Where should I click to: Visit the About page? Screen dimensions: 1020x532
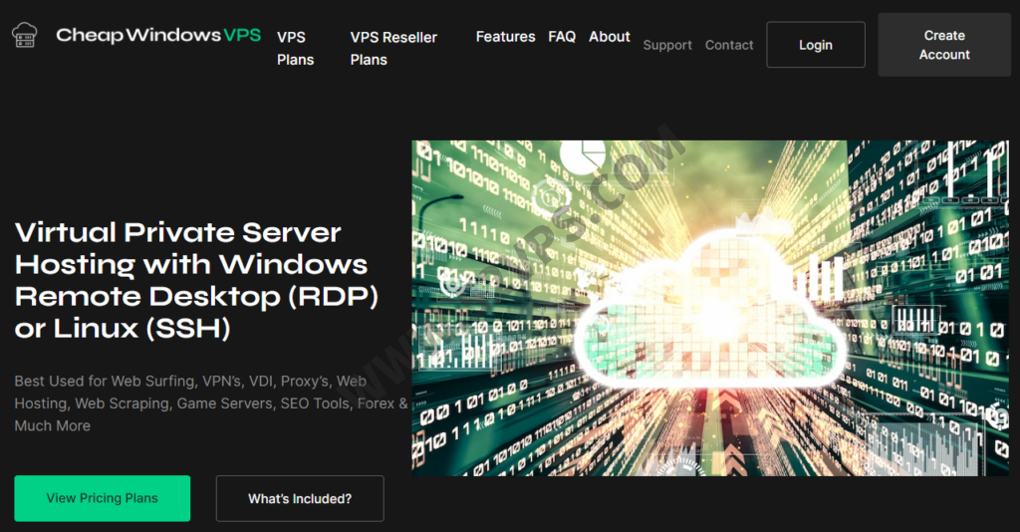point(610,37)
